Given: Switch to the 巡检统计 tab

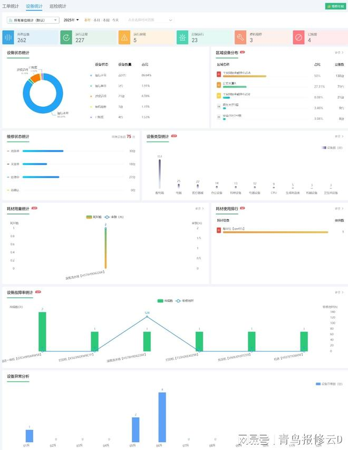Looking at the screenshot, I should (x=57, y=6).
